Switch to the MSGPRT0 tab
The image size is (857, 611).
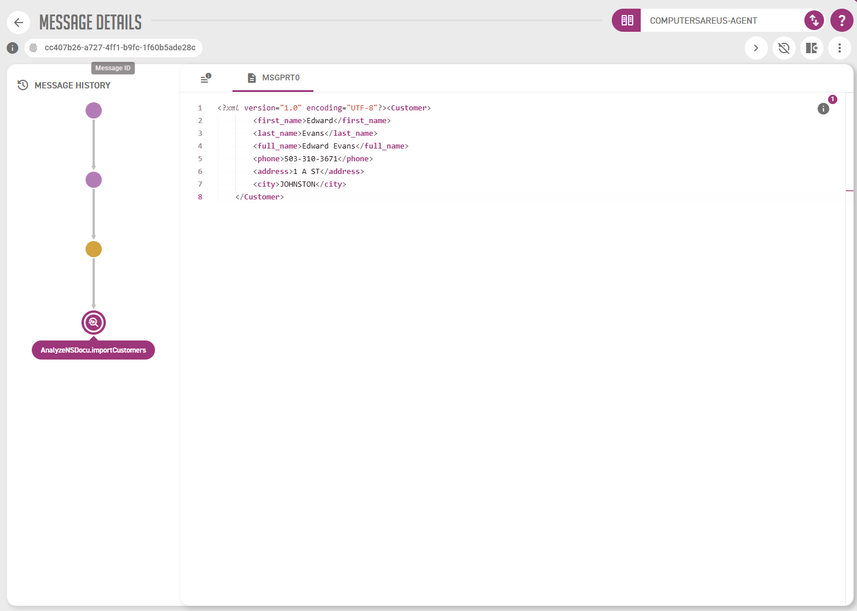(x=273, y=78)
